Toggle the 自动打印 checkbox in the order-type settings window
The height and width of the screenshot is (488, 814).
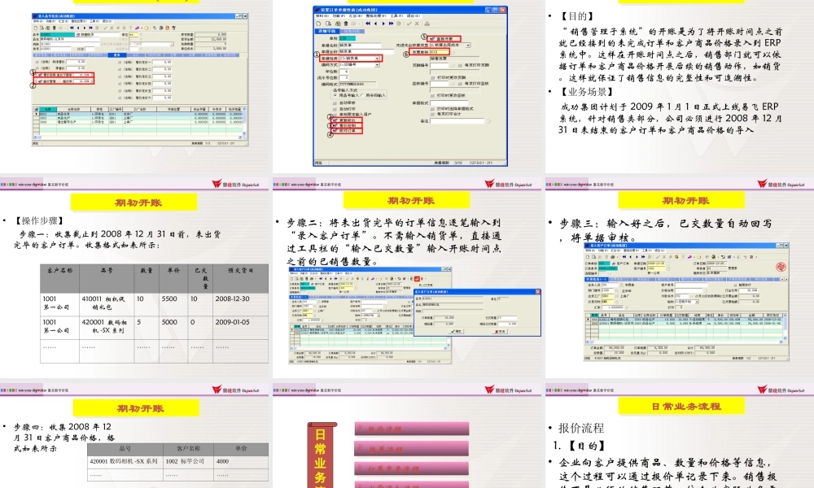(x=335, y=109)
